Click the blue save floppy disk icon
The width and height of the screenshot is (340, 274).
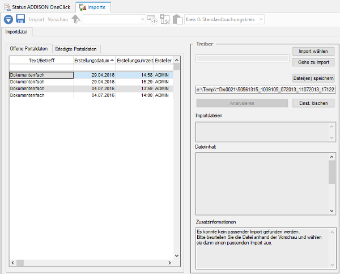(x=20, y=19)
